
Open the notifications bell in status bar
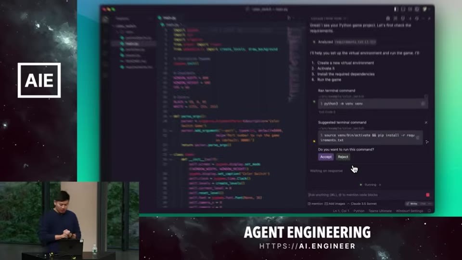429,211
